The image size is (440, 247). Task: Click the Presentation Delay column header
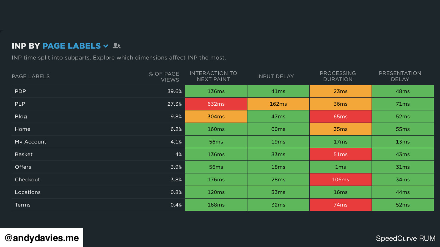[x=400, y=76]
